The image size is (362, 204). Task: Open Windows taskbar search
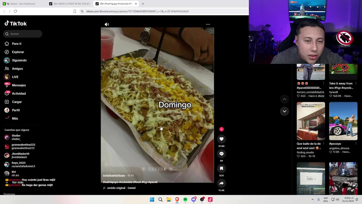pos(160,200)
